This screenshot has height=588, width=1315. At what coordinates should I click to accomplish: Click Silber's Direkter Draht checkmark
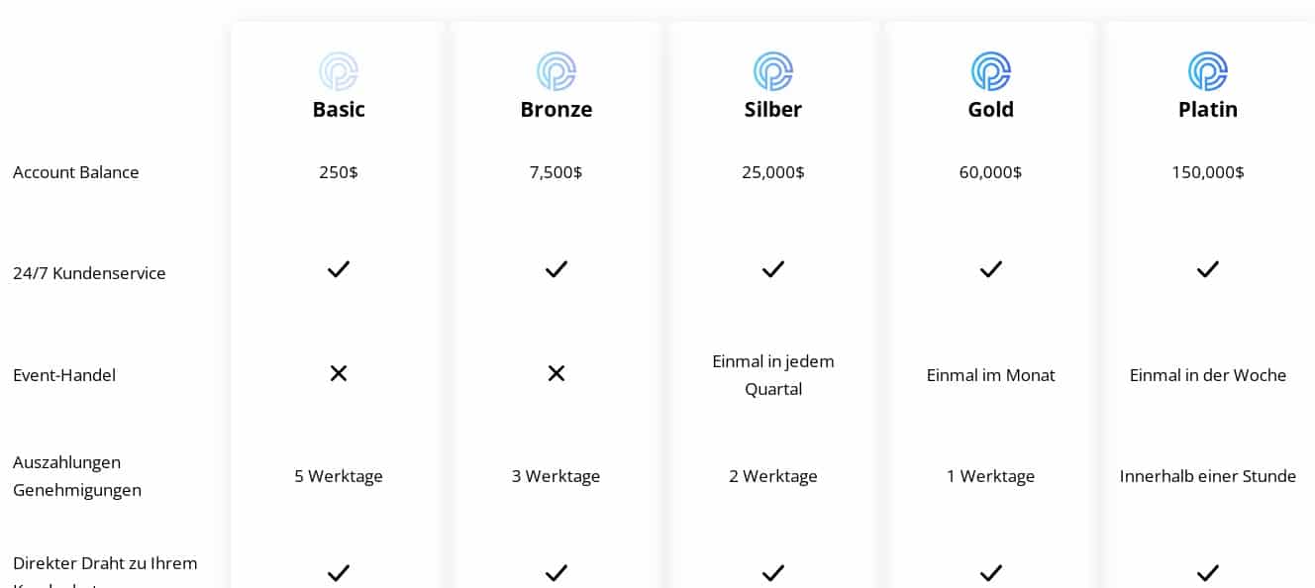773,572
